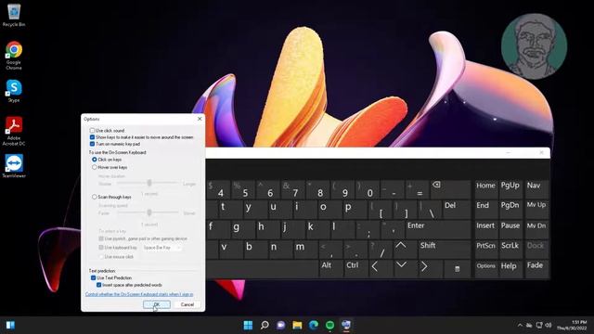Open Adobe Acrobat DC shortcut

(14, 131)
